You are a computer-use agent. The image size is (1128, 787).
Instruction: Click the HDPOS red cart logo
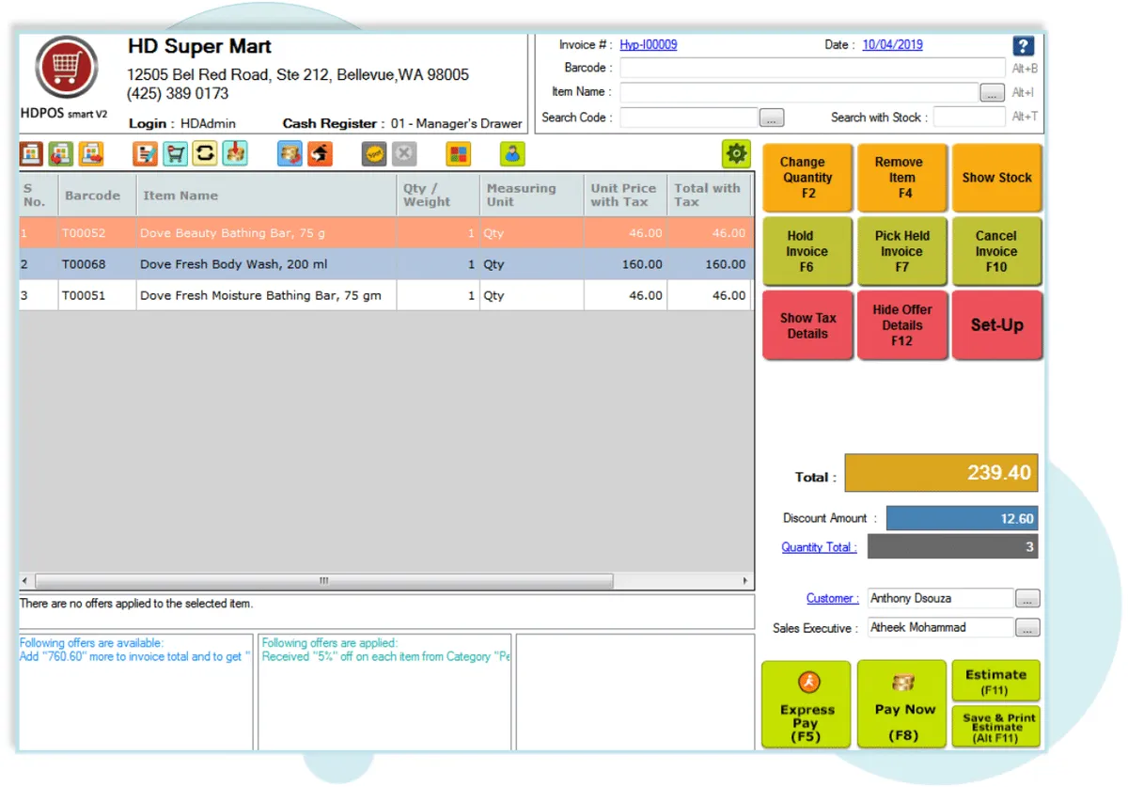coord(65,68)
